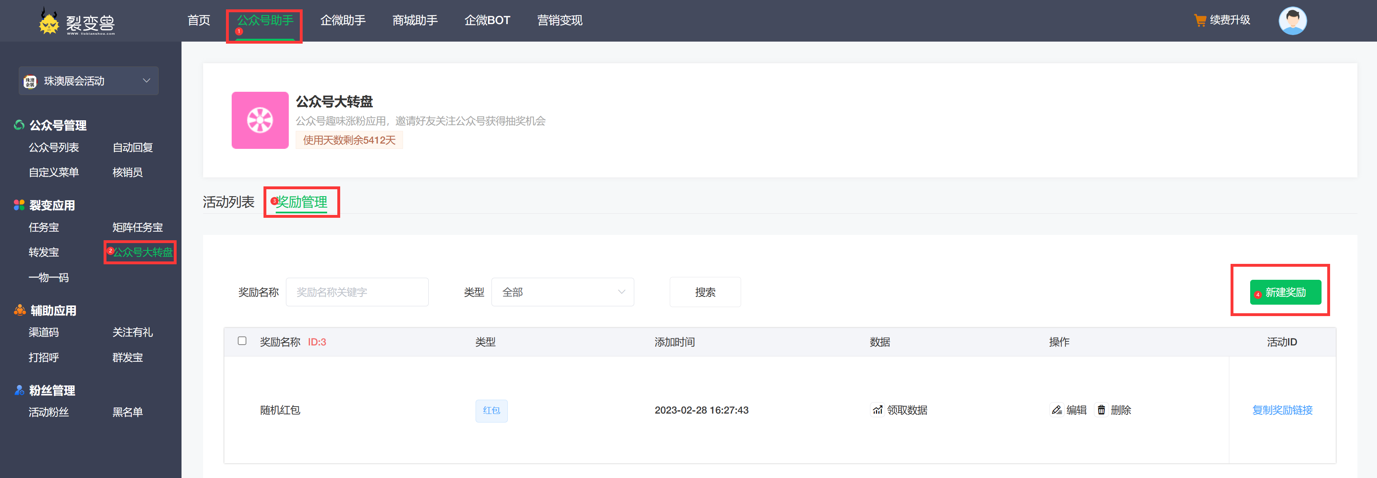Image resolution: width=1377 pixels, height=478 pixels.
Task: Click the trash icon to delete 随机红包
Action: point(1101,409)
